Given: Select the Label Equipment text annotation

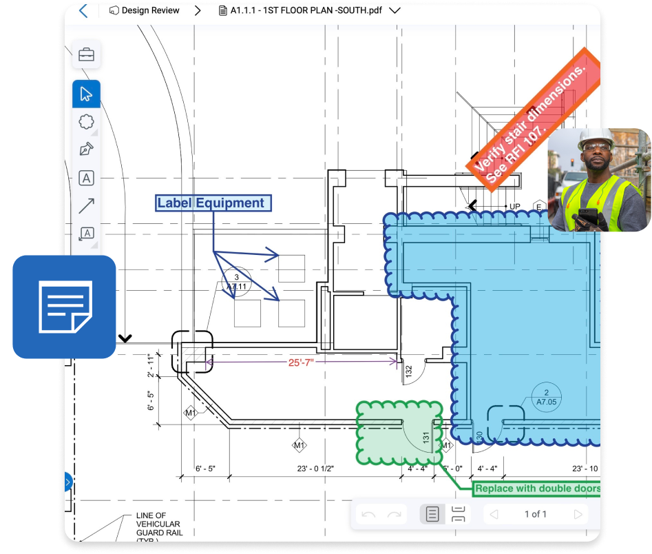Looking at the screenshot, I should [x=211, y=203].
